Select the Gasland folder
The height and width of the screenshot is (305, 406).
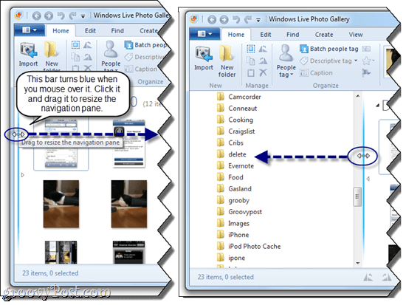(234, 188)
